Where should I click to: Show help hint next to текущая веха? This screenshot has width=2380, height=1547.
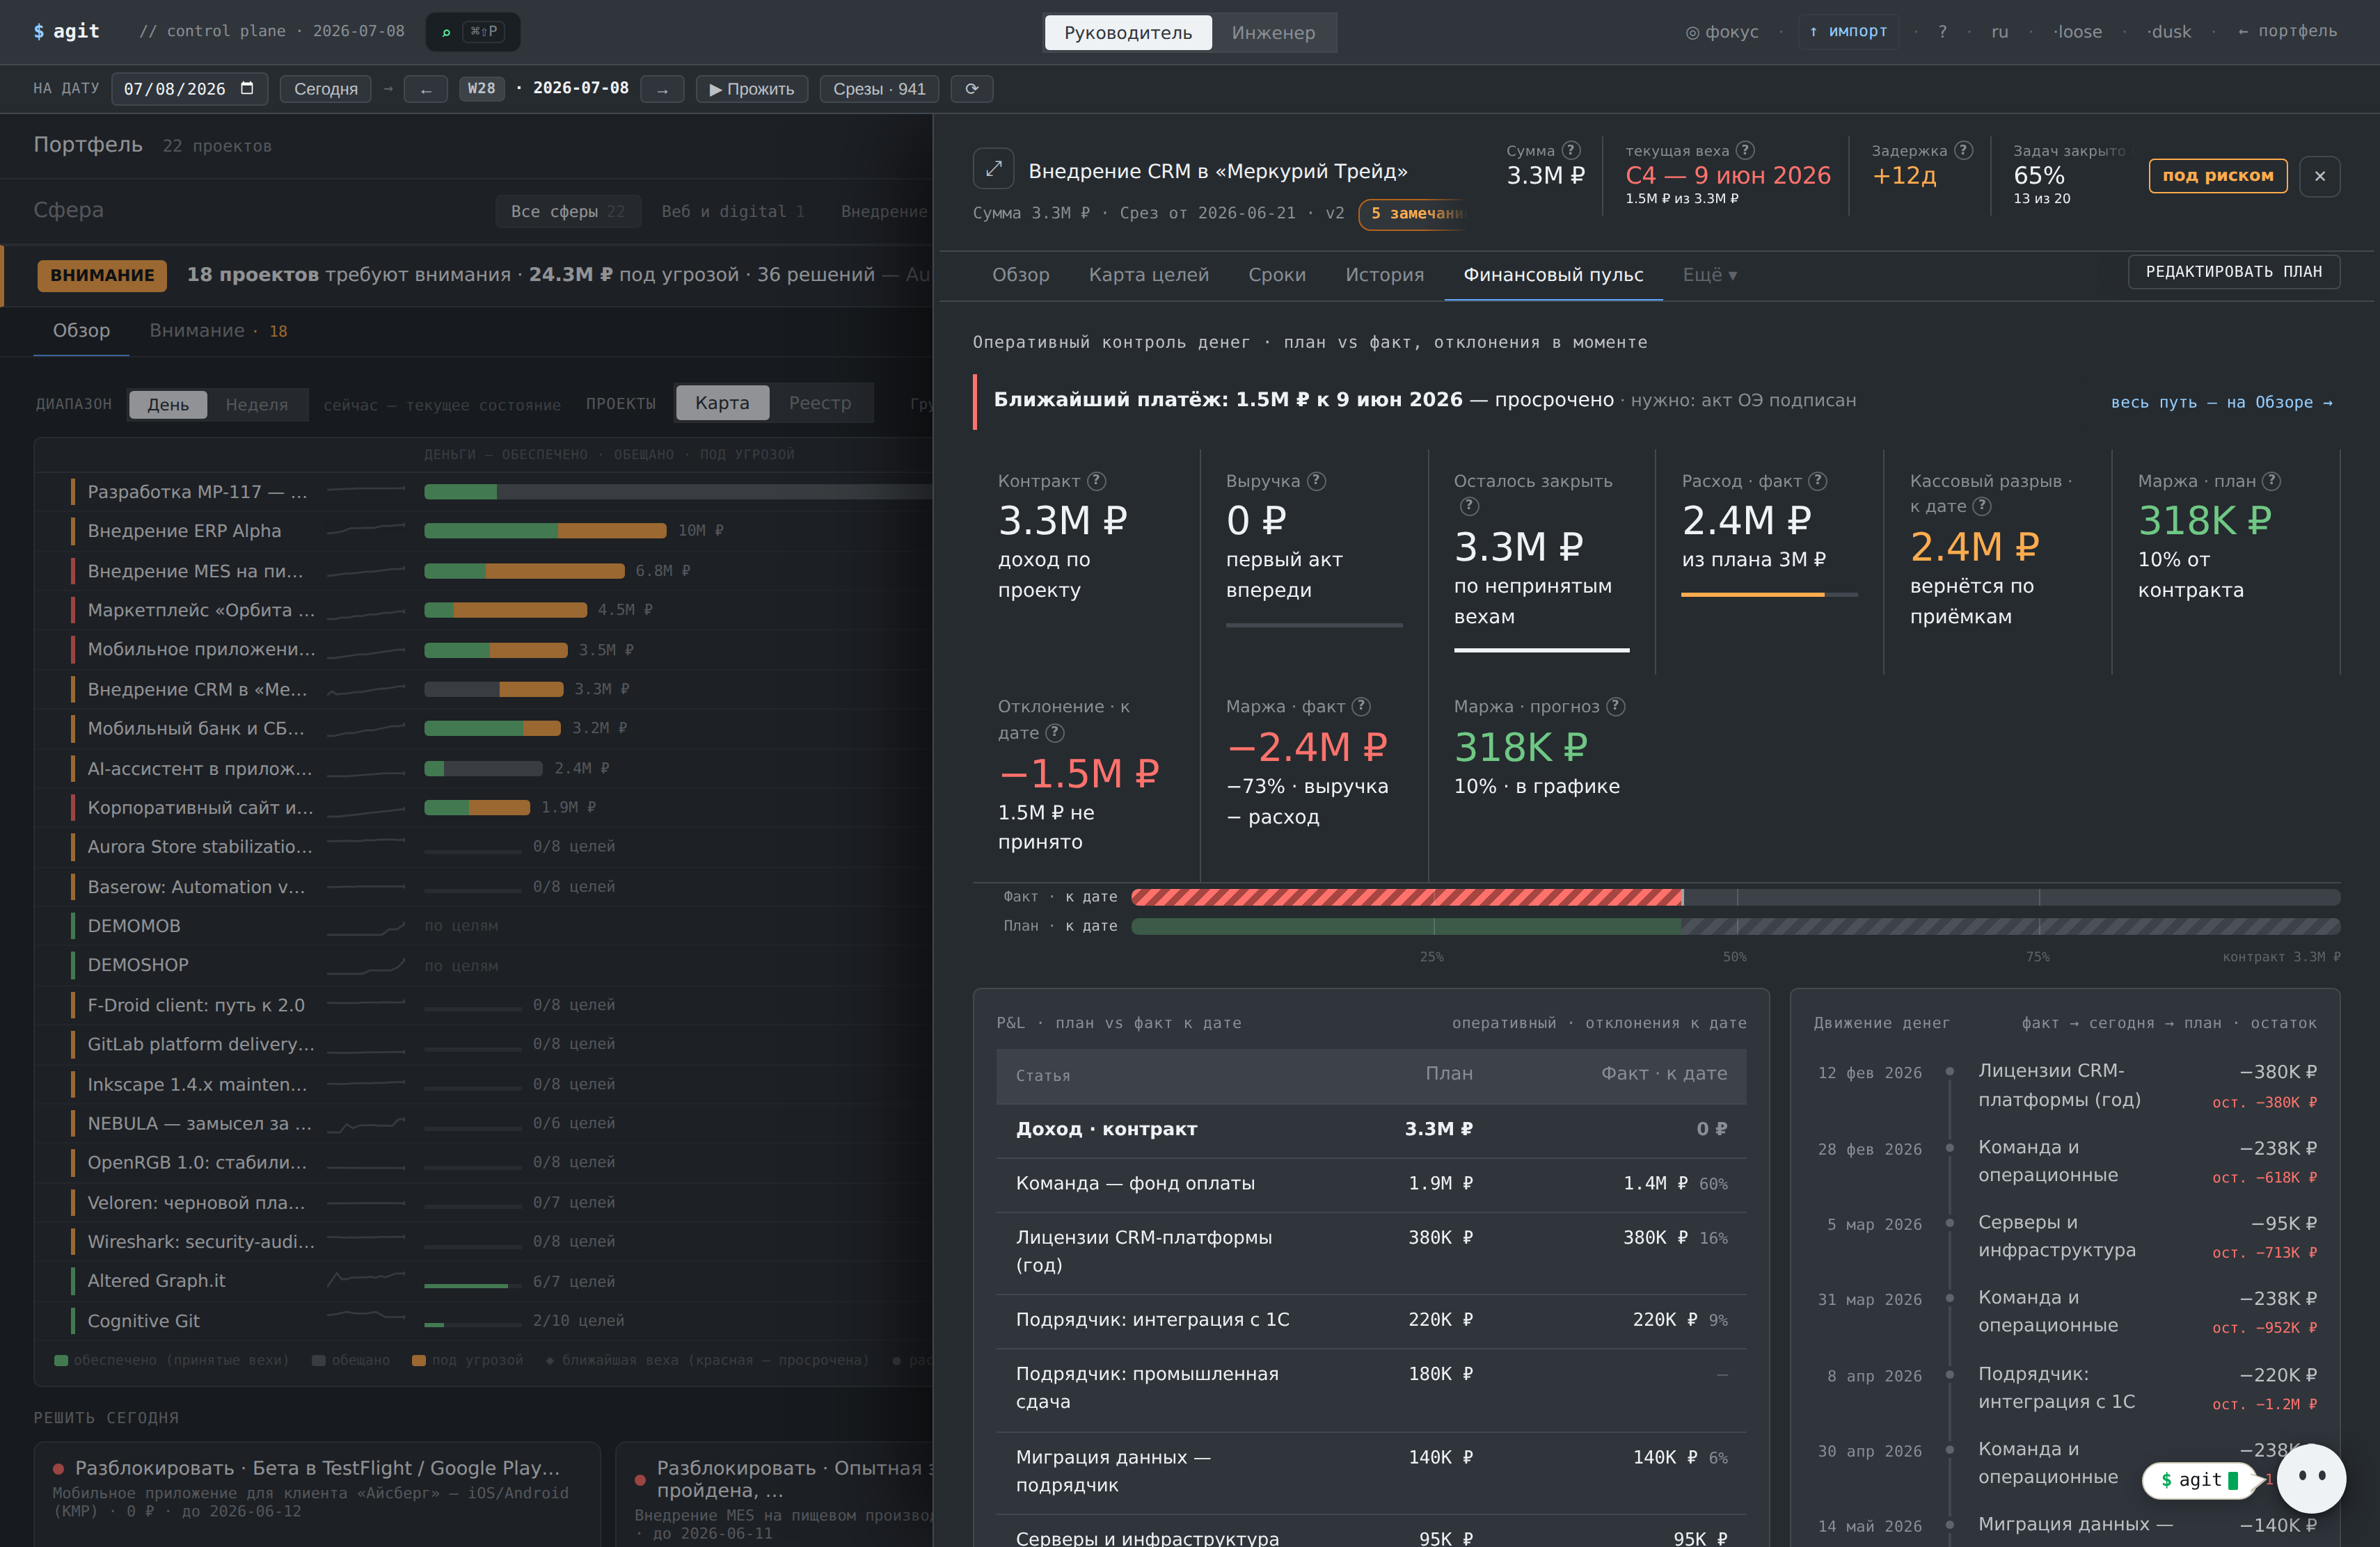tap(1745, 150)
